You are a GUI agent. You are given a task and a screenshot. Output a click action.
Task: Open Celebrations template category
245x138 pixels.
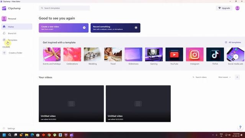[x=72, y=56]
